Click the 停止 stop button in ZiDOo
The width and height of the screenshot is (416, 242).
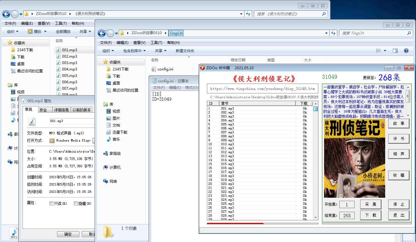399,204
